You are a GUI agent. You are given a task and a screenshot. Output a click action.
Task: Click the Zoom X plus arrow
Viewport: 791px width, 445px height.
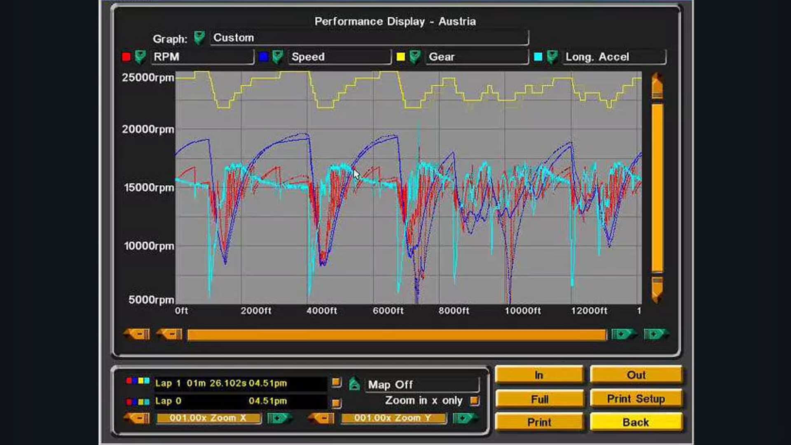point(279,418)
